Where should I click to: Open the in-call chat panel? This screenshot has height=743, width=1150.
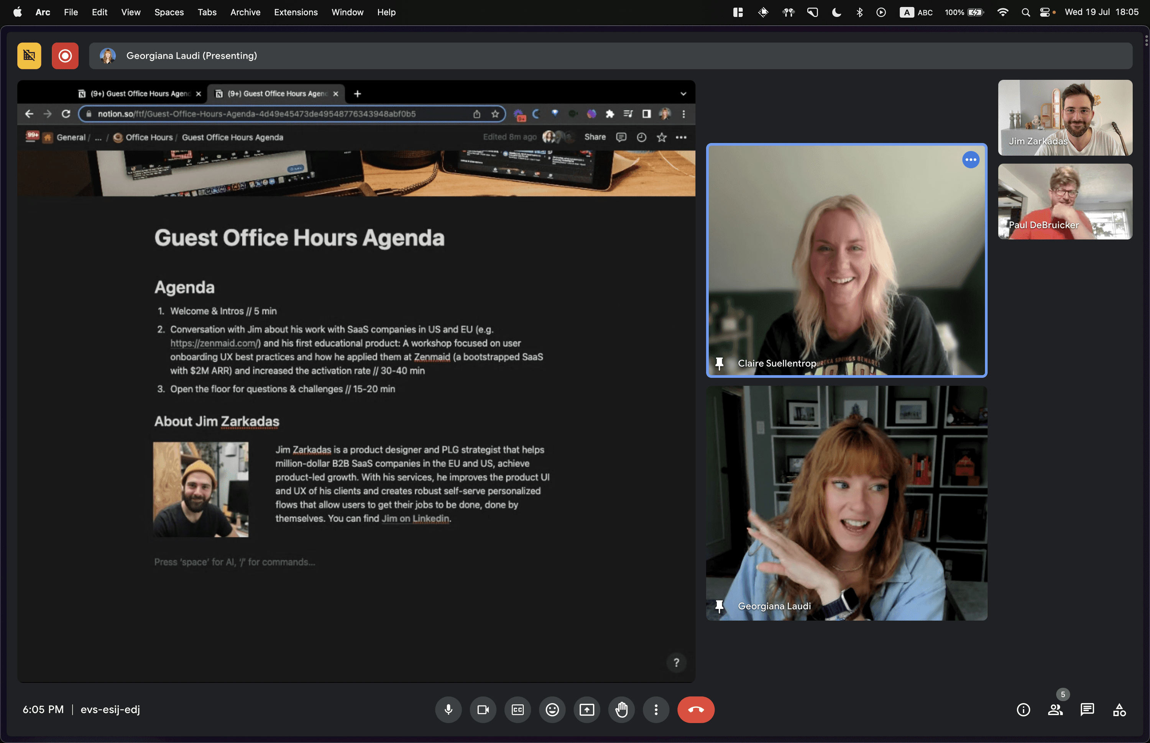[x=1087, y=709]
